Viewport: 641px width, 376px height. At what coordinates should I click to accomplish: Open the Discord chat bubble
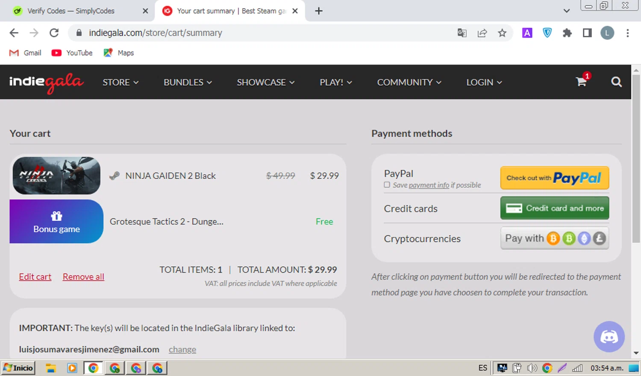[x=609, y=337]
